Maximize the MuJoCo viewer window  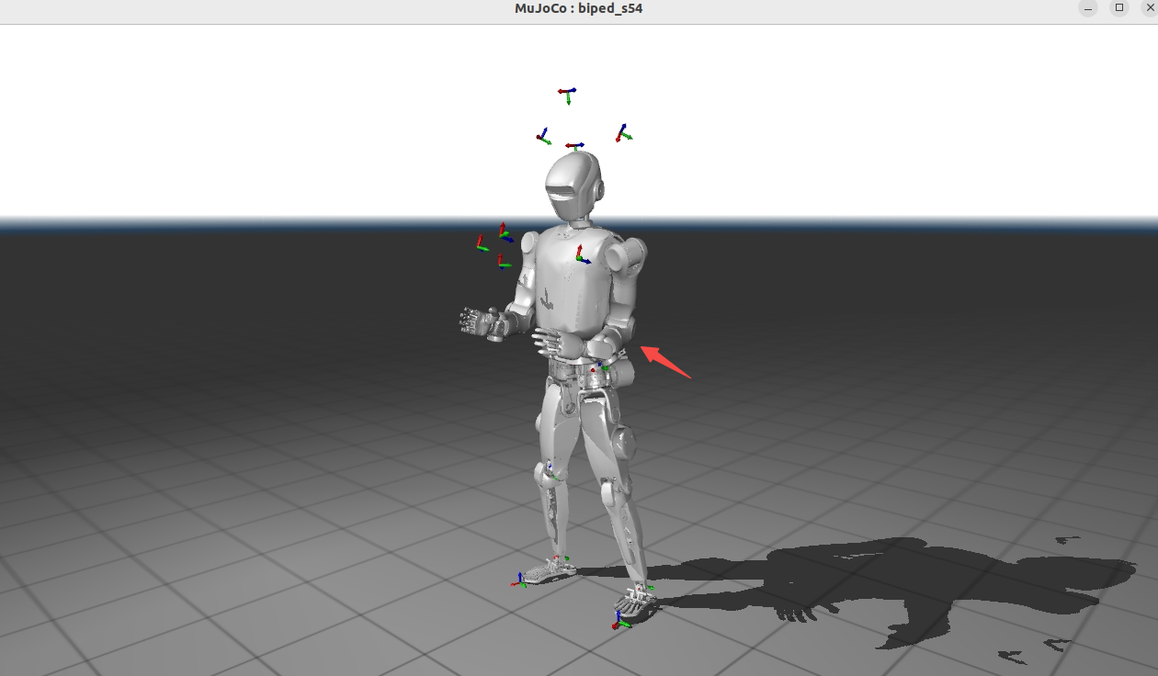click(1118, 8)
